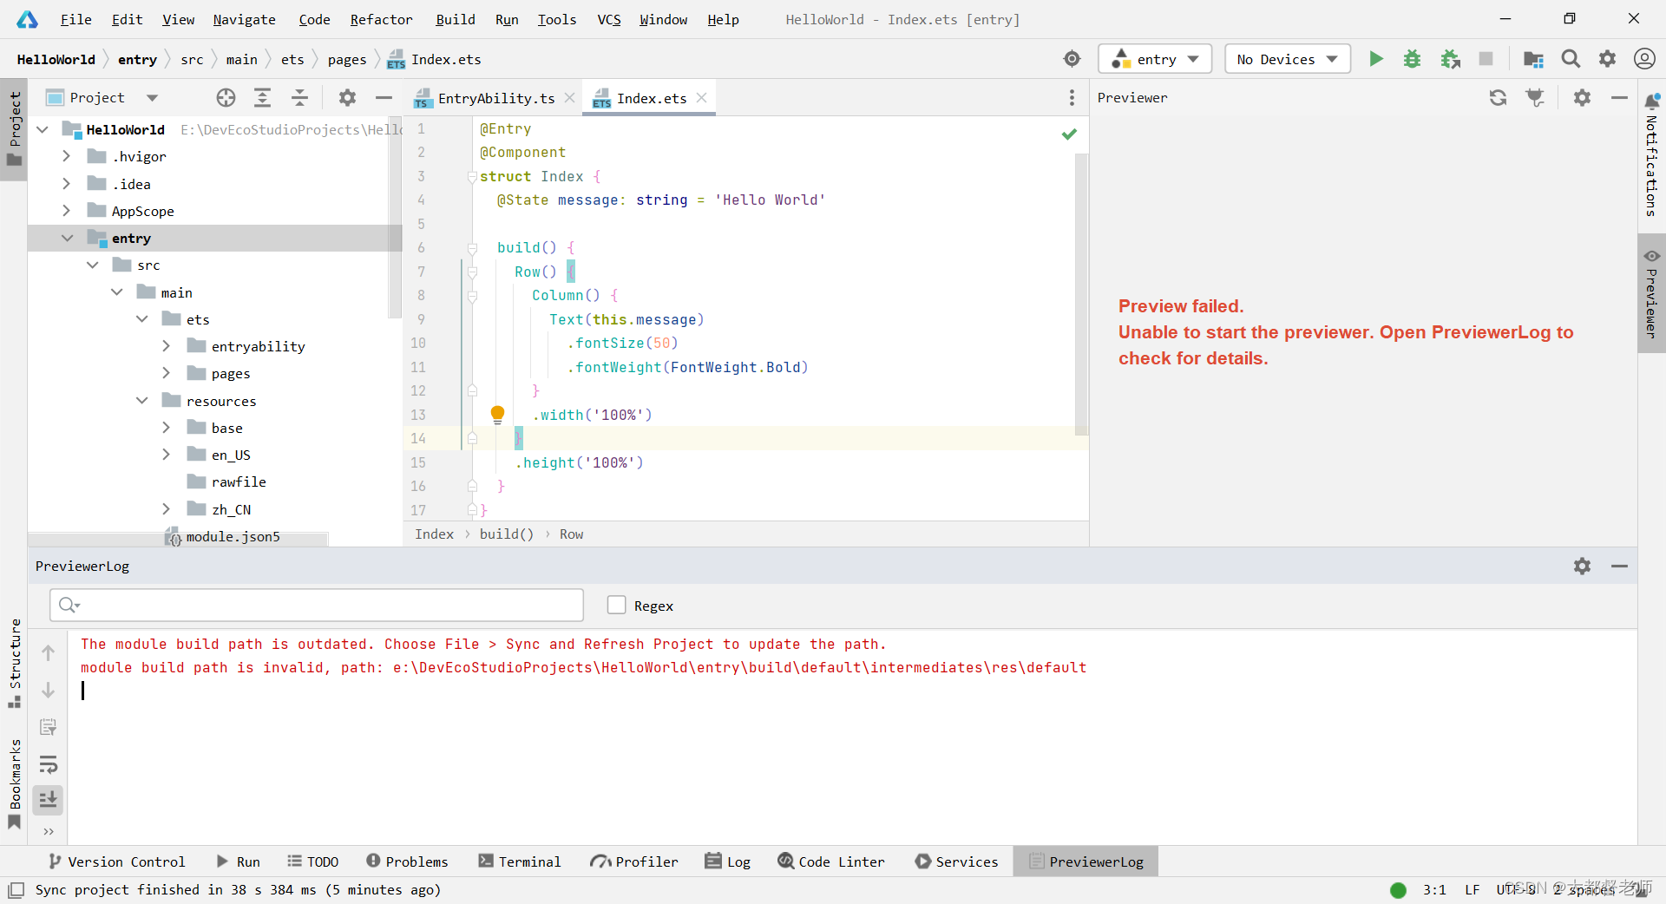Select opened file crosshair in Project panel
The height and width of the screenshot is (904, 1666).
point(226,98)
